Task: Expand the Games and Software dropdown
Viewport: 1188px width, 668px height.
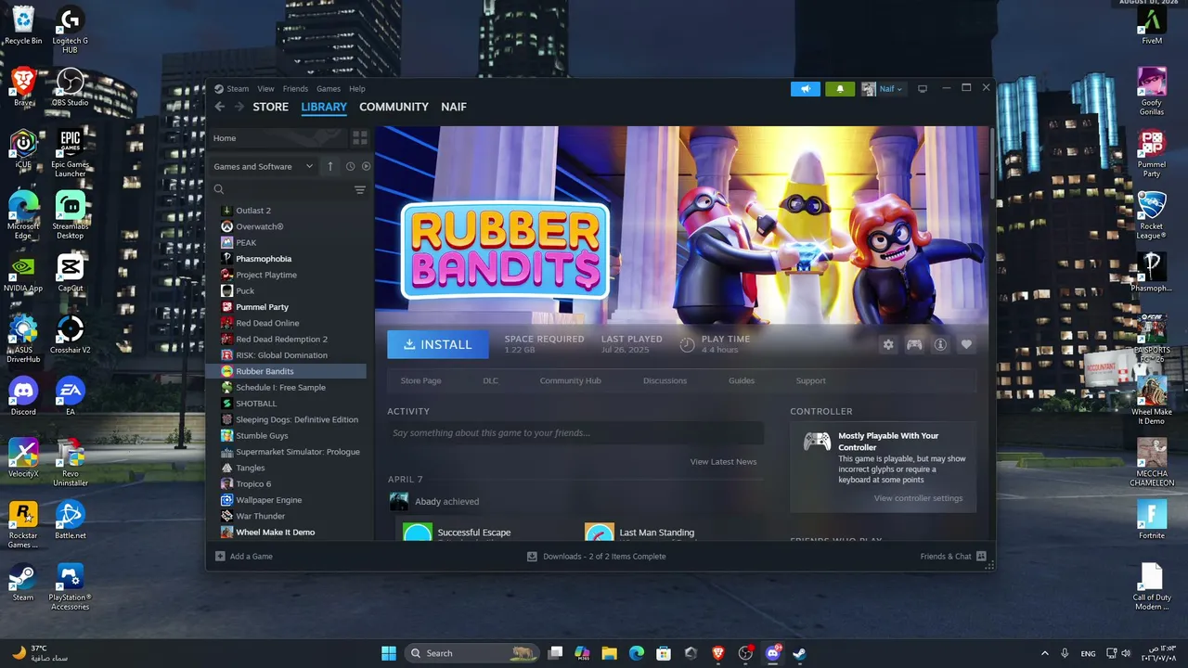Action: point(265,166)
